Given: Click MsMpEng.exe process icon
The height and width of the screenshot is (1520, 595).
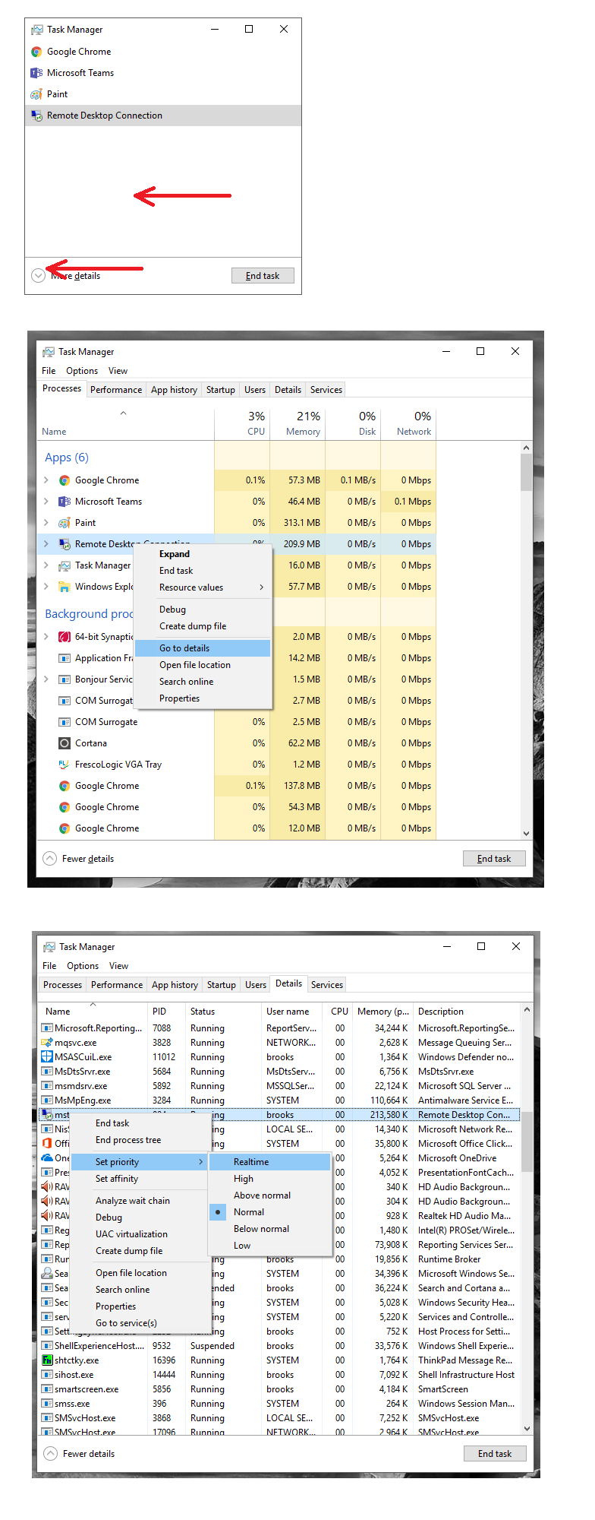Looking at the screenshot, I should [x=47, y=1100].
